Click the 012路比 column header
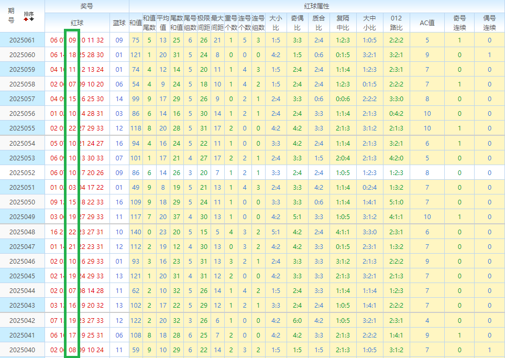The width and height of the screenshot is (505, 358). pos(397,23)
